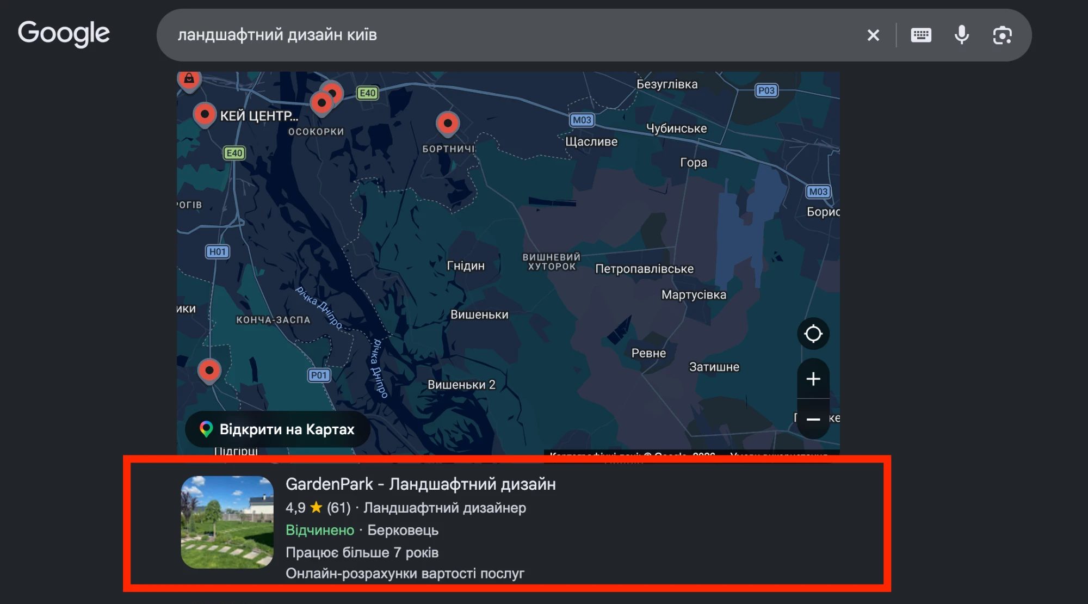1088x604 pixels.
Task: Open the on-screen keyboard input tool
Action: (x=921, y=35)
